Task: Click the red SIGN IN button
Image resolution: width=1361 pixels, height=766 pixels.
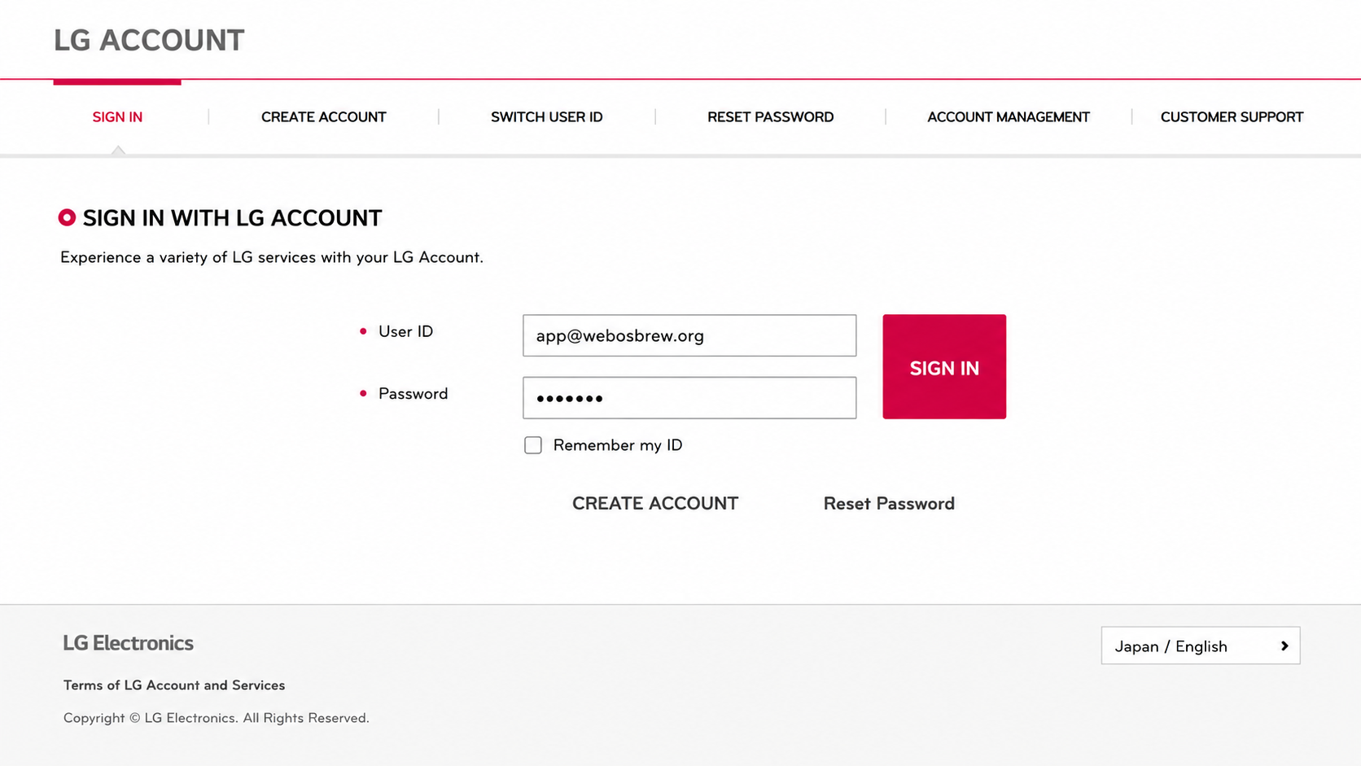Action: point(944,367)
